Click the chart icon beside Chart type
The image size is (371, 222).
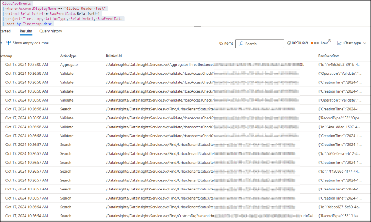click(339, 43)
